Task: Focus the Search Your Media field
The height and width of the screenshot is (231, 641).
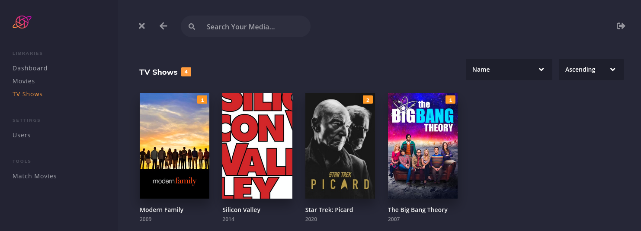Action: tap(245, 27)
